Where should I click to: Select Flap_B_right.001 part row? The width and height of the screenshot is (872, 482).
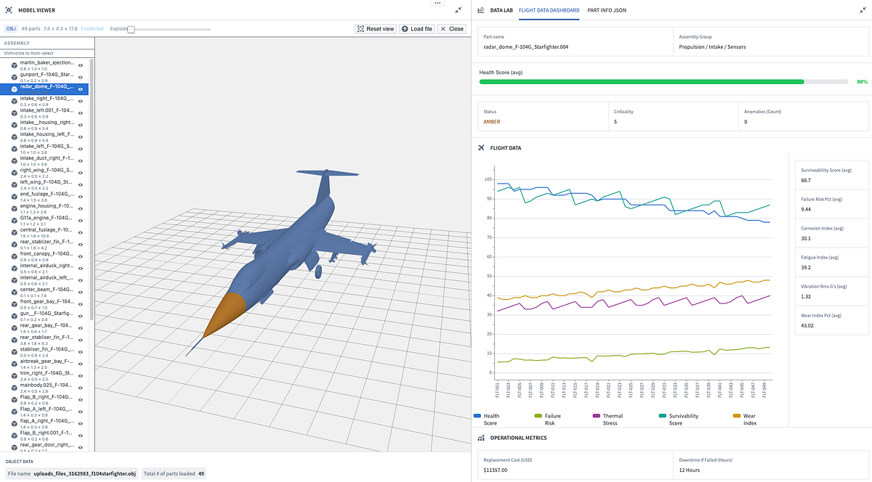coord(44,435)
